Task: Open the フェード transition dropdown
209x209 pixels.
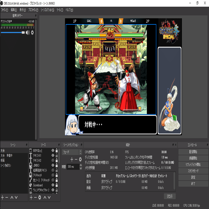Action: click(72, 152)
